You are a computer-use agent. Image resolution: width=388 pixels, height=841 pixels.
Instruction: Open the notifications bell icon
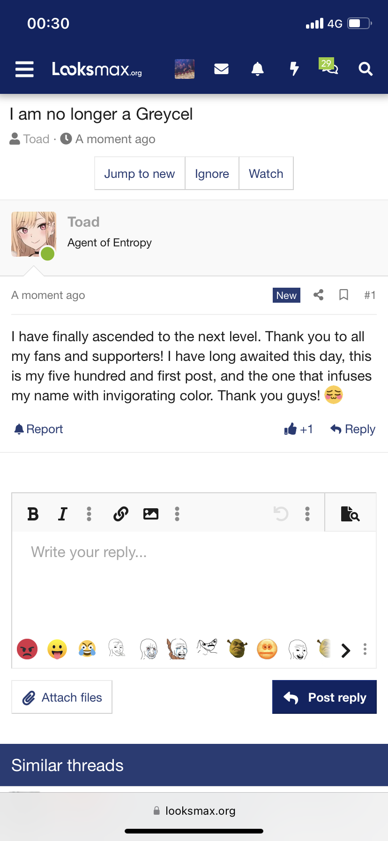point(257,69)
